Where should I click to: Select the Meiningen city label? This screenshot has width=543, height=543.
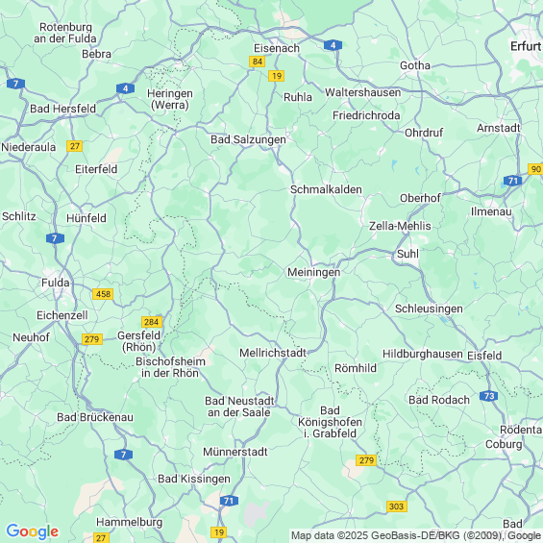313,272
